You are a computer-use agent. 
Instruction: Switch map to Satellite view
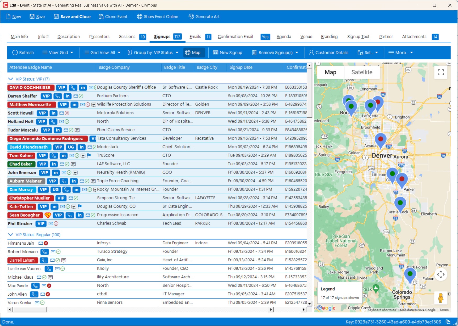pyautogui.click(x=362, y=72)
